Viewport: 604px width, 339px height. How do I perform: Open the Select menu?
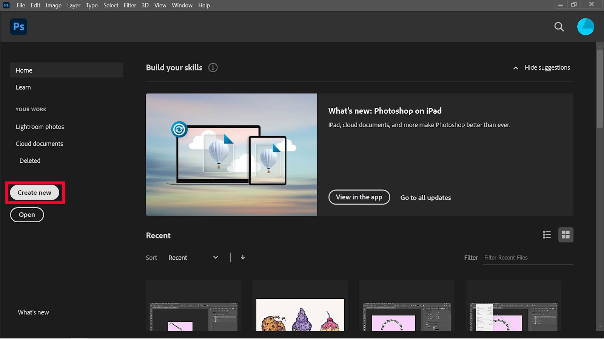click(111, 5)
